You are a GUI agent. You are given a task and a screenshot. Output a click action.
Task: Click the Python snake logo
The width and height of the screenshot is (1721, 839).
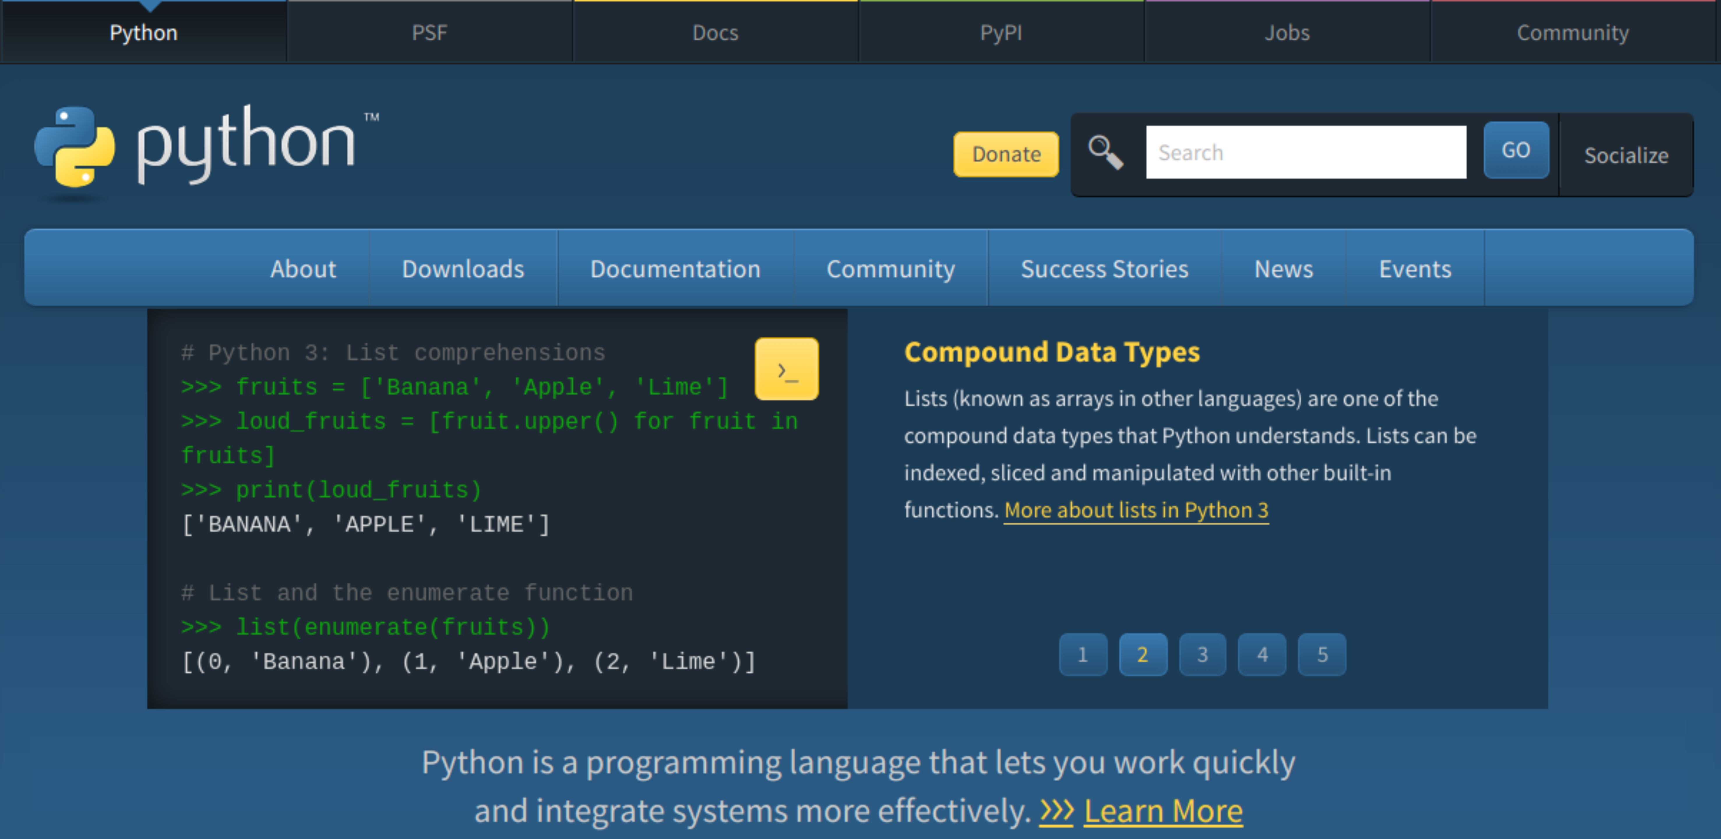tap(75, 146)
